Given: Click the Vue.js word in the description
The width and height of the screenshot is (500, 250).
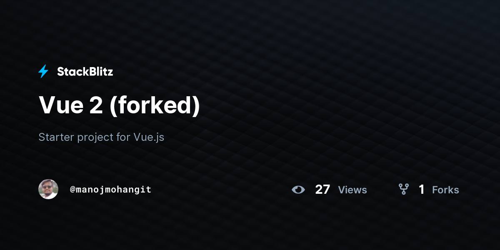Looking at the screenshot, I should coord(149,137).
